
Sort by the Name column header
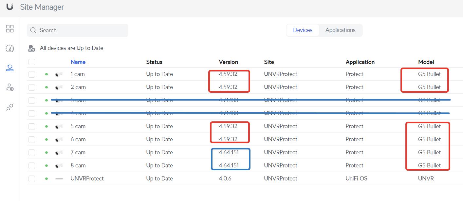pyautogui.click(x=78, y=62)
